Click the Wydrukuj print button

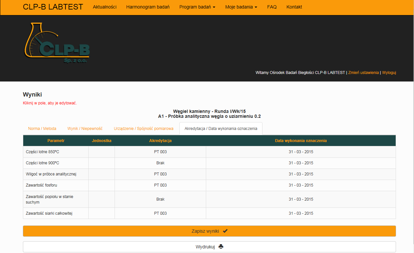(209, 247)
